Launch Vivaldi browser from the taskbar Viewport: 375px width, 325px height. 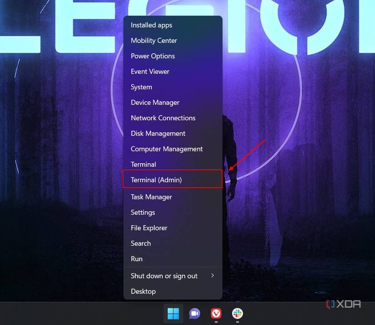215,313
